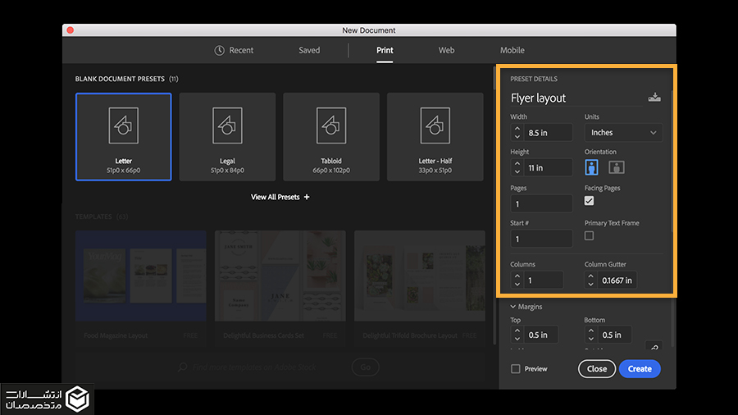Toggle the Facing Pages checkbox
The height and width of the screenshot is (415, 738).
pos(590,201)
